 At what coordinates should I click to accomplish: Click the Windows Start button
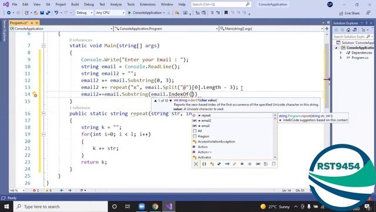tap(6, 207)
